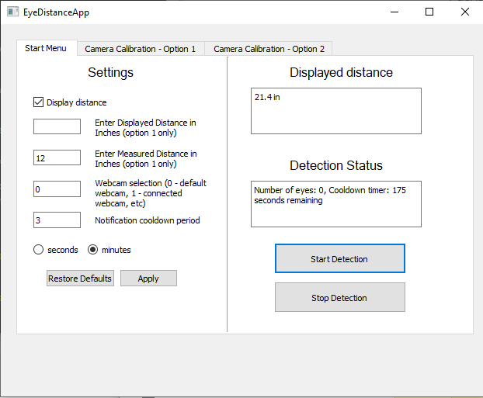This screenshot has height=398, width=483.
Task: Maximize the EyeDistanceApp window
Action: [x=429, y=12]
